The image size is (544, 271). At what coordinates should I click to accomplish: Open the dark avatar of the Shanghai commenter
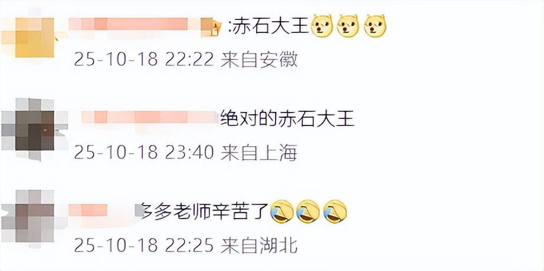click(34, 130)
